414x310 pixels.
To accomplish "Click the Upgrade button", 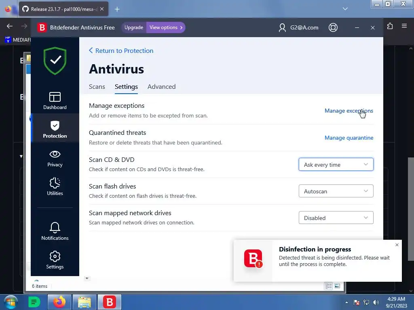I will pyautogui.click(x=134, y=27).
